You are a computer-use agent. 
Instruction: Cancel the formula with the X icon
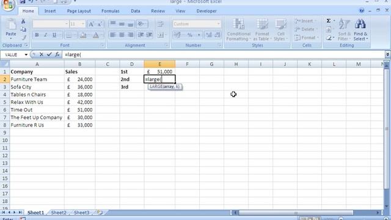(42, 54)
